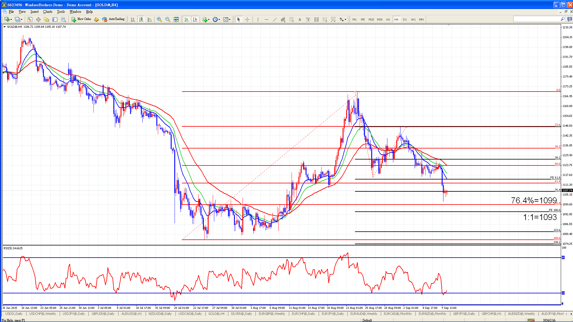Expand the Arrows tool dropdown arrow
The width and height of the screenshot is (573, 322).
pos(345,20)
